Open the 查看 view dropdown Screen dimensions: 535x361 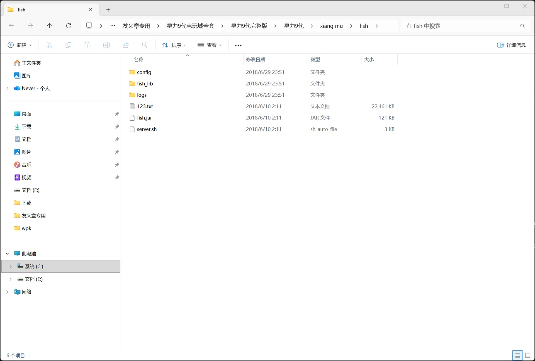210,45
